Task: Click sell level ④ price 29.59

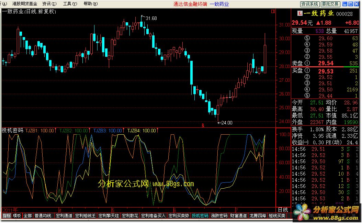Action: [x=326, y=44]
